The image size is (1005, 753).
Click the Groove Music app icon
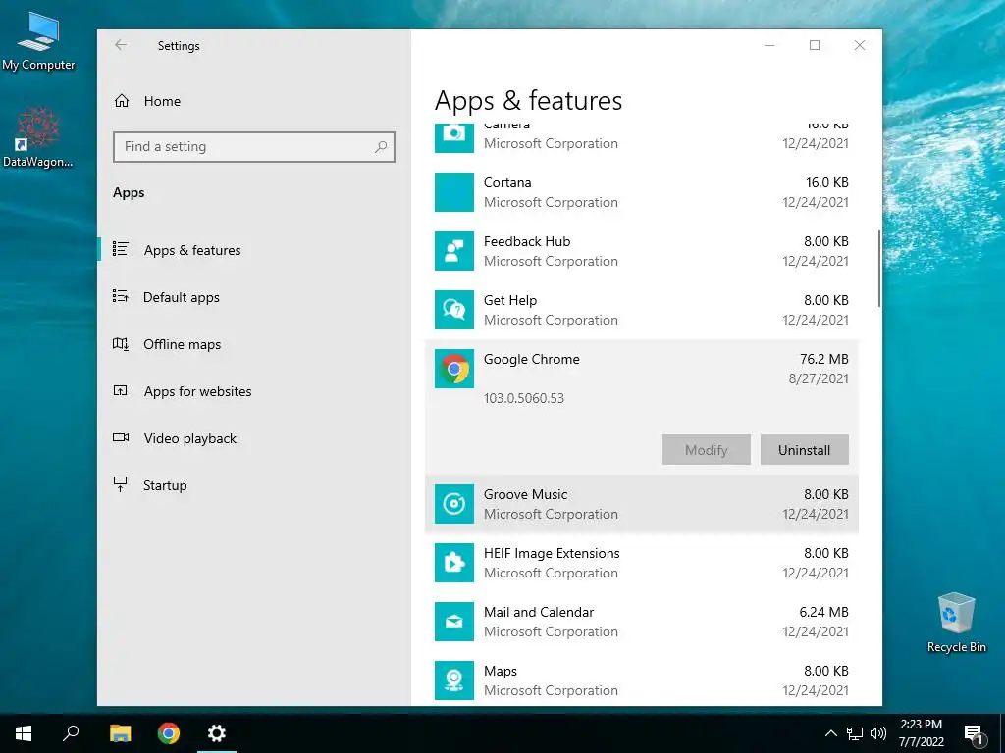453,504
